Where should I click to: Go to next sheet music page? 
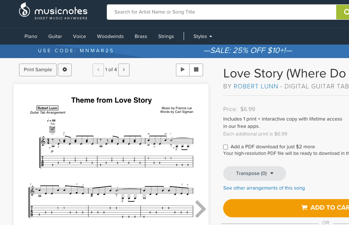[124, 70]
